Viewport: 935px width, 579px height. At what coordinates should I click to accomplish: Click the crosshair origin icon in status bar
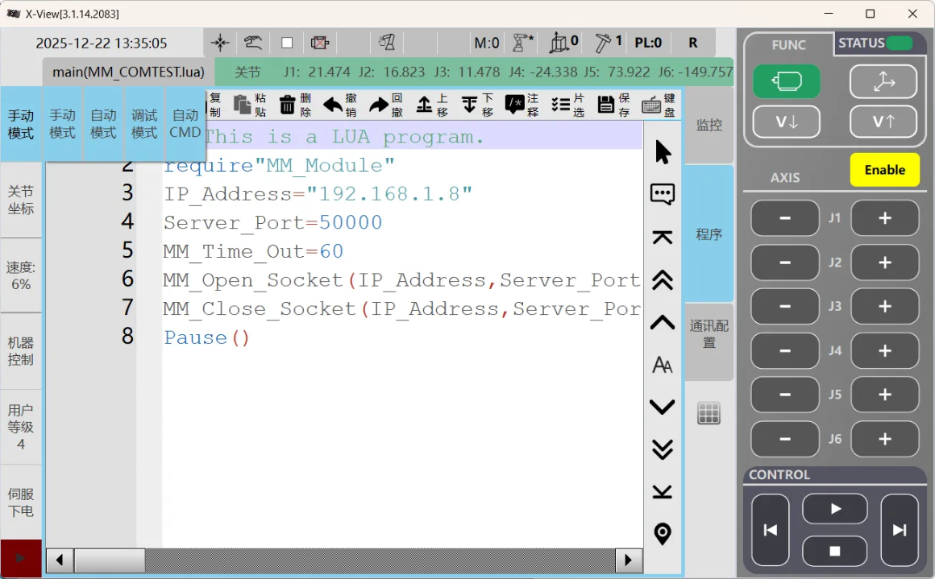(220, 43)
